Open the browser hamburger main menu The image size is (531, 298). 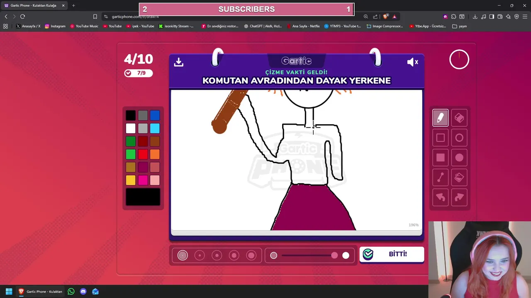tap(525, 17)
